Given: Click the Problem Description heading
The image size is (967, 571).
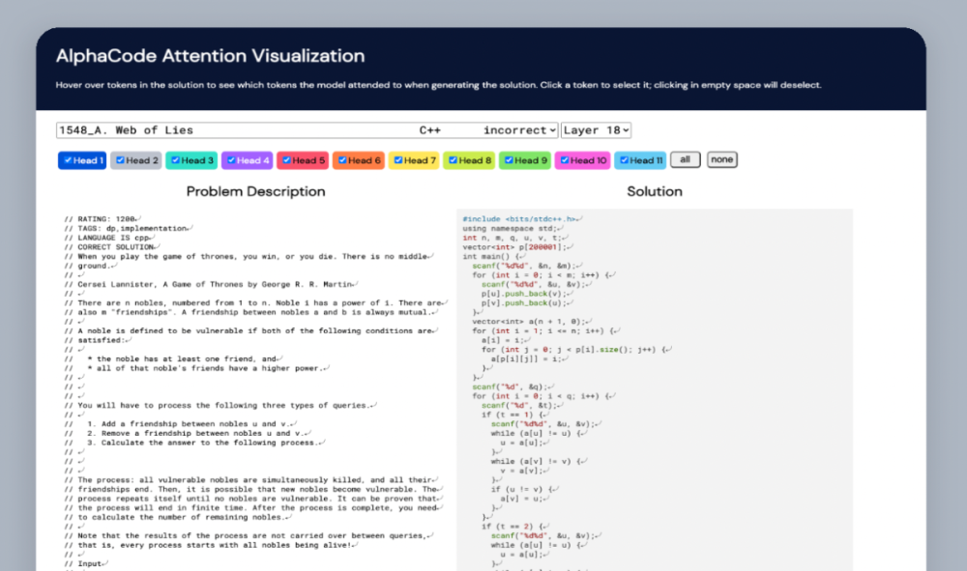Looking at the screenshot, I should coord(255,191).
